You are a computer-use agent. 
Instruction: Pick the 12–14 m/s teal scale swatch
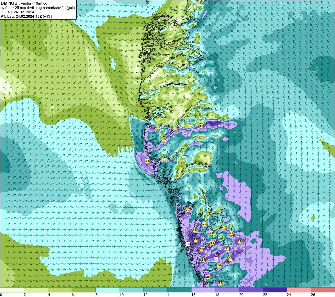[155, 290]
